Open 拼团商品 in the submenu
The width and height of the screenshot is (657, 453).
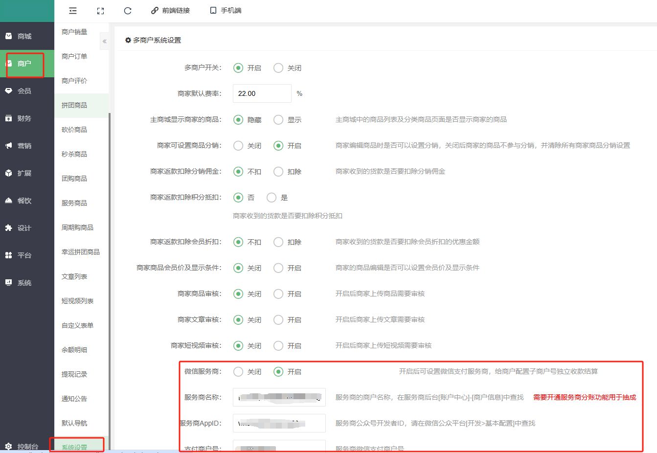tap(74, 105)
